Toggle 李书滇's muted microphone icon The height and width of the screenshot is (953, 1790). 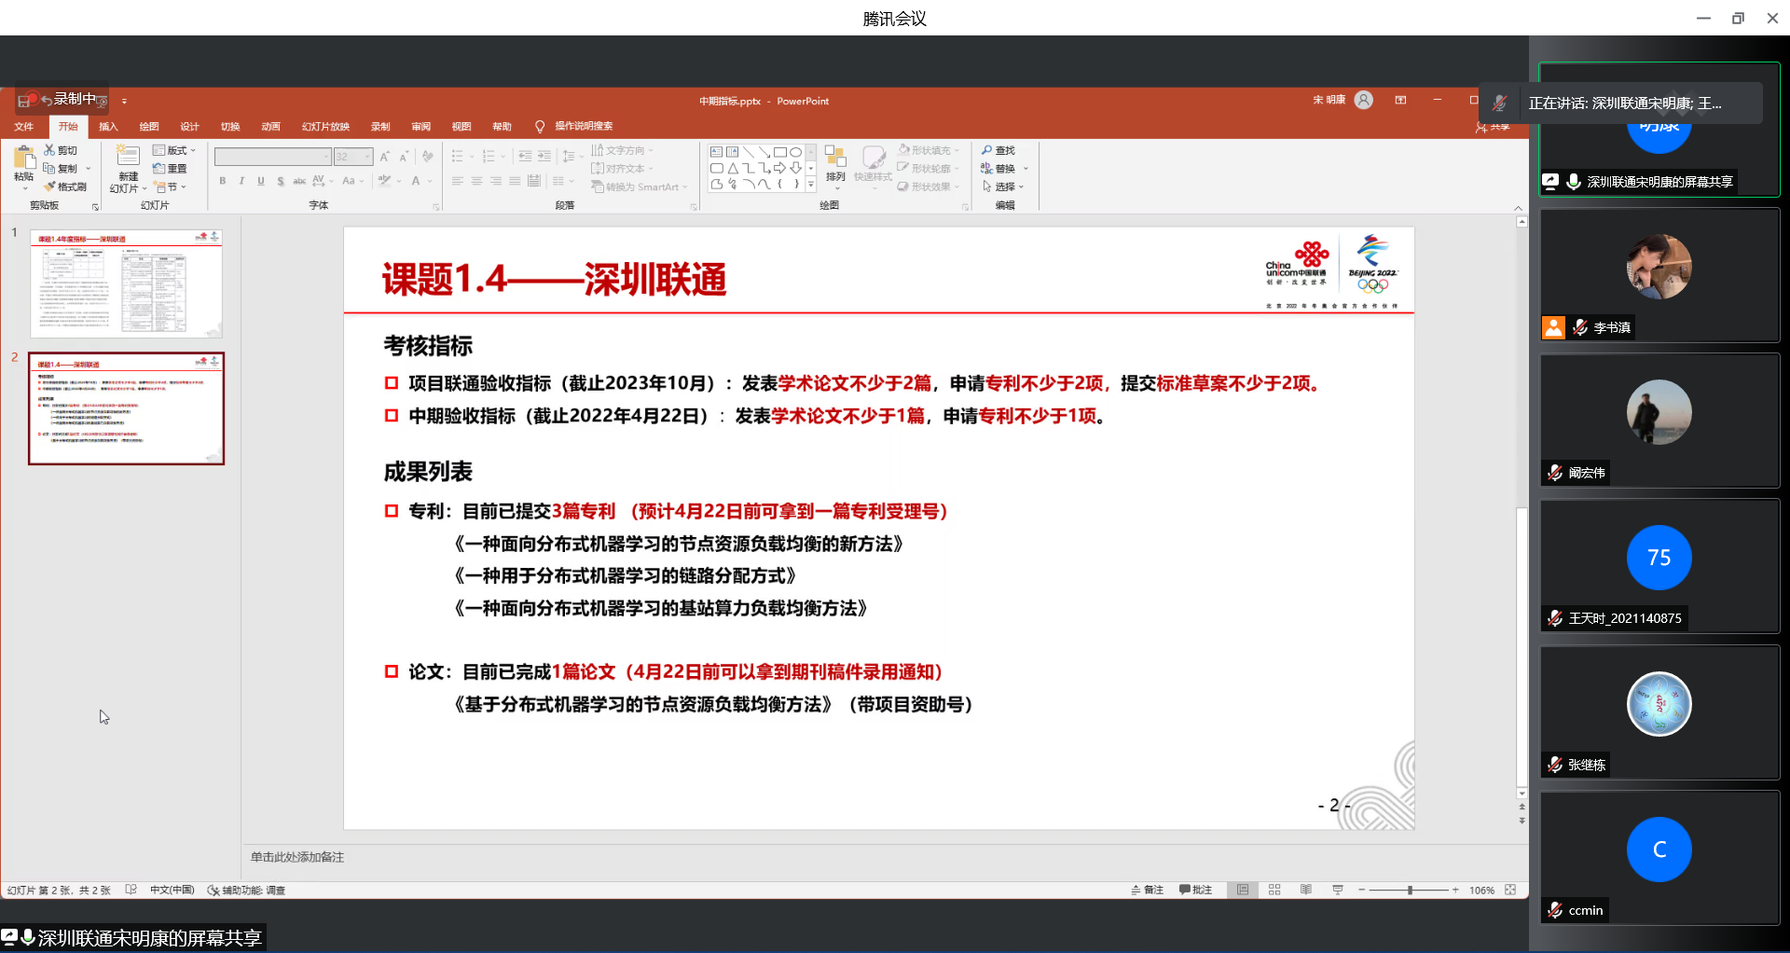[x=1579, y=327]
